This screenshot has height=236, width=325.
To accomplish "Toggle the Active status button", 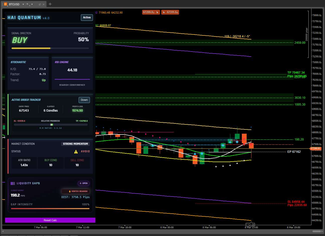I will (87, 18).
